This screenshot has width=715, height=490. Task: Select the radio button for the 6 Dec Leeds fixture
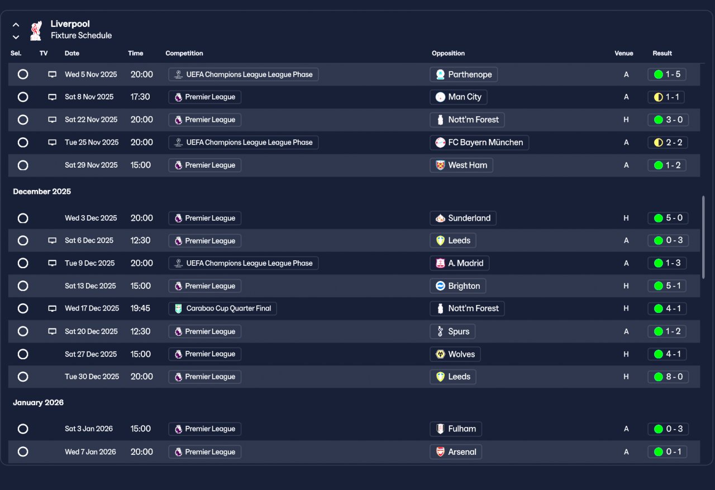tap(23, 241)
